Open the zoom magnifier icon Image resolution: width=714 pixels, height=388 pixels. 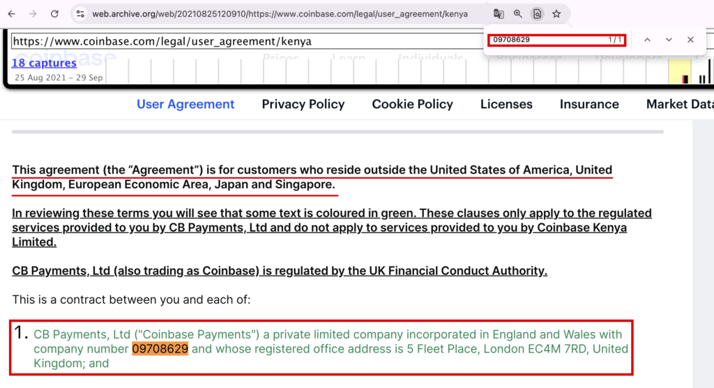pos(518,14)
